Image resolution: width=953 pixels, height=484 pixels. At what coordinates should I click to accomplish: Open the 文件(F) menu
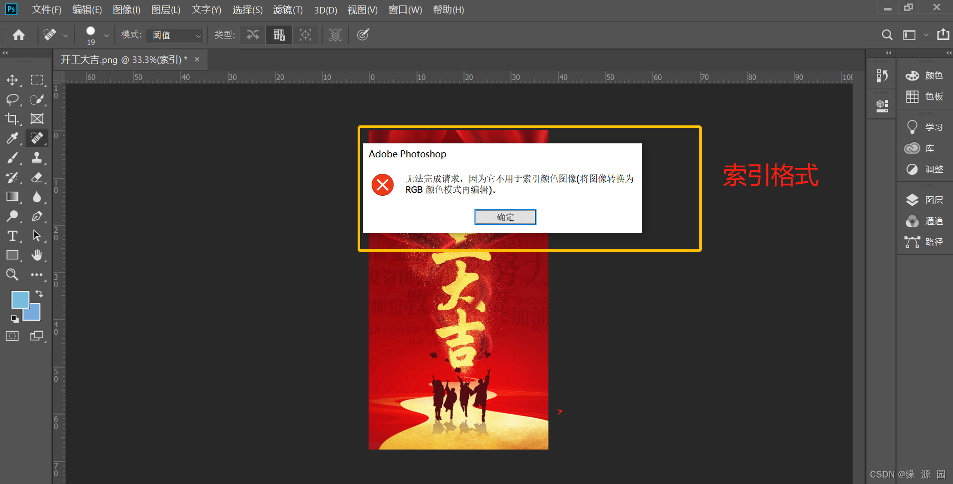tap(46, 10)
